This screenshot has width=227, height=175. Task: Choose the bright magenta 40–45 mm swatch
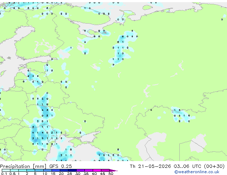pos(97,170)
